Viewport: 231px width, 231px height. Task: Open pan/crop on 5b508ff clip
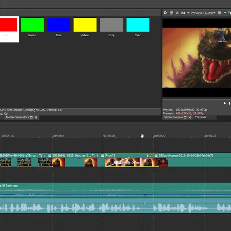pyautogui.click(x=41, y=155)
